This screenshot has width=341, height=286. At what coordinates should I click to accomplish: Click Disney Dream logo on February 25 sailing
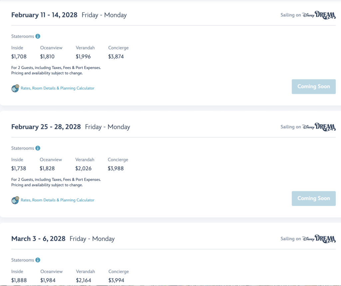319,127
